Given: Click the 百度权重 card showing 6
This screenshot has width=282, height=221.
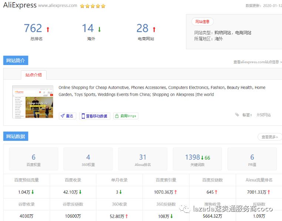Looking at the screenshot, I should click(x=34, y=159).
